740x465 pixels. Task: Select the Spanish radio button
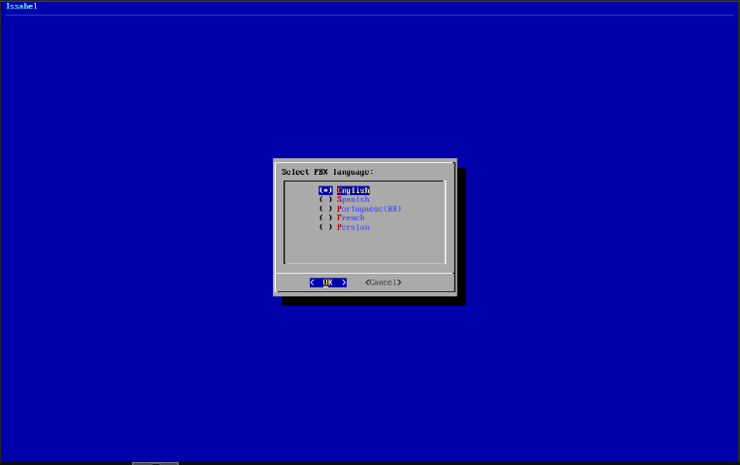[x=325, y=199]
